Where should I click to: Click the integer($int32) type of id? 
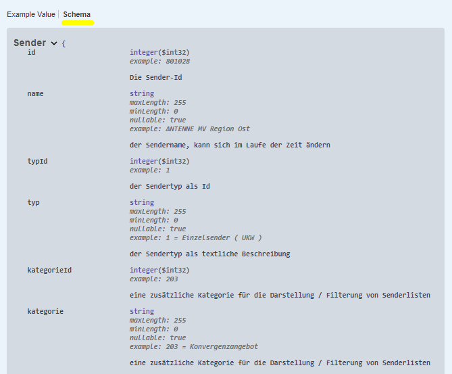pos(159,52)
